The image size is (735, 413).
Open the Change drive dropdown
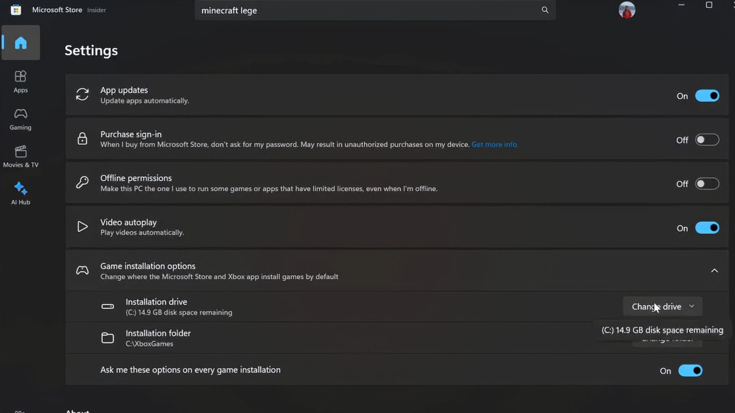662,306
